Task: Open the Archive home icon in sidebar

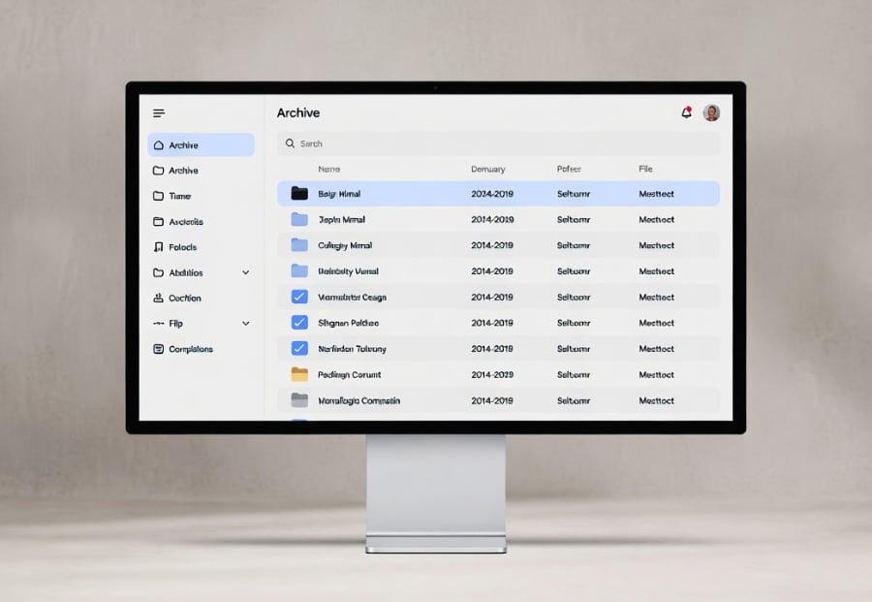Action: pyautogui.click(x=158, y=144)
